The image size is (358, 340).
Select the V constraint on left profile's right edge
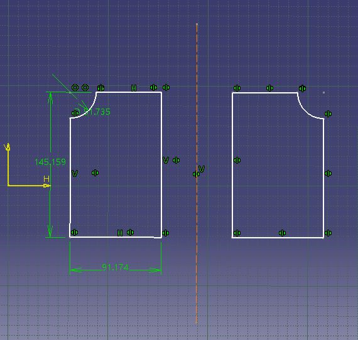pos(166,161)
